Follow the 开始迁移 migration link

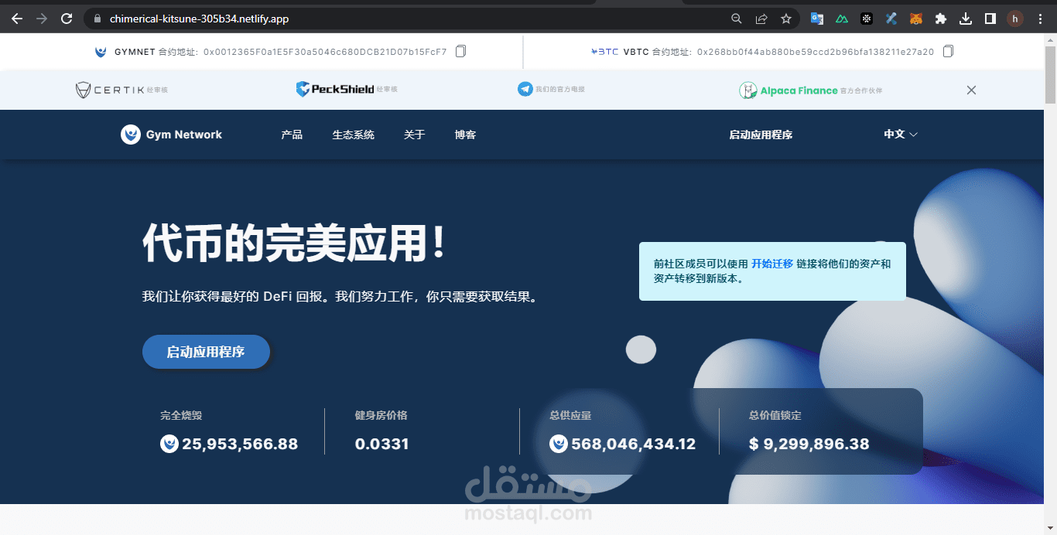coord(771,263)
